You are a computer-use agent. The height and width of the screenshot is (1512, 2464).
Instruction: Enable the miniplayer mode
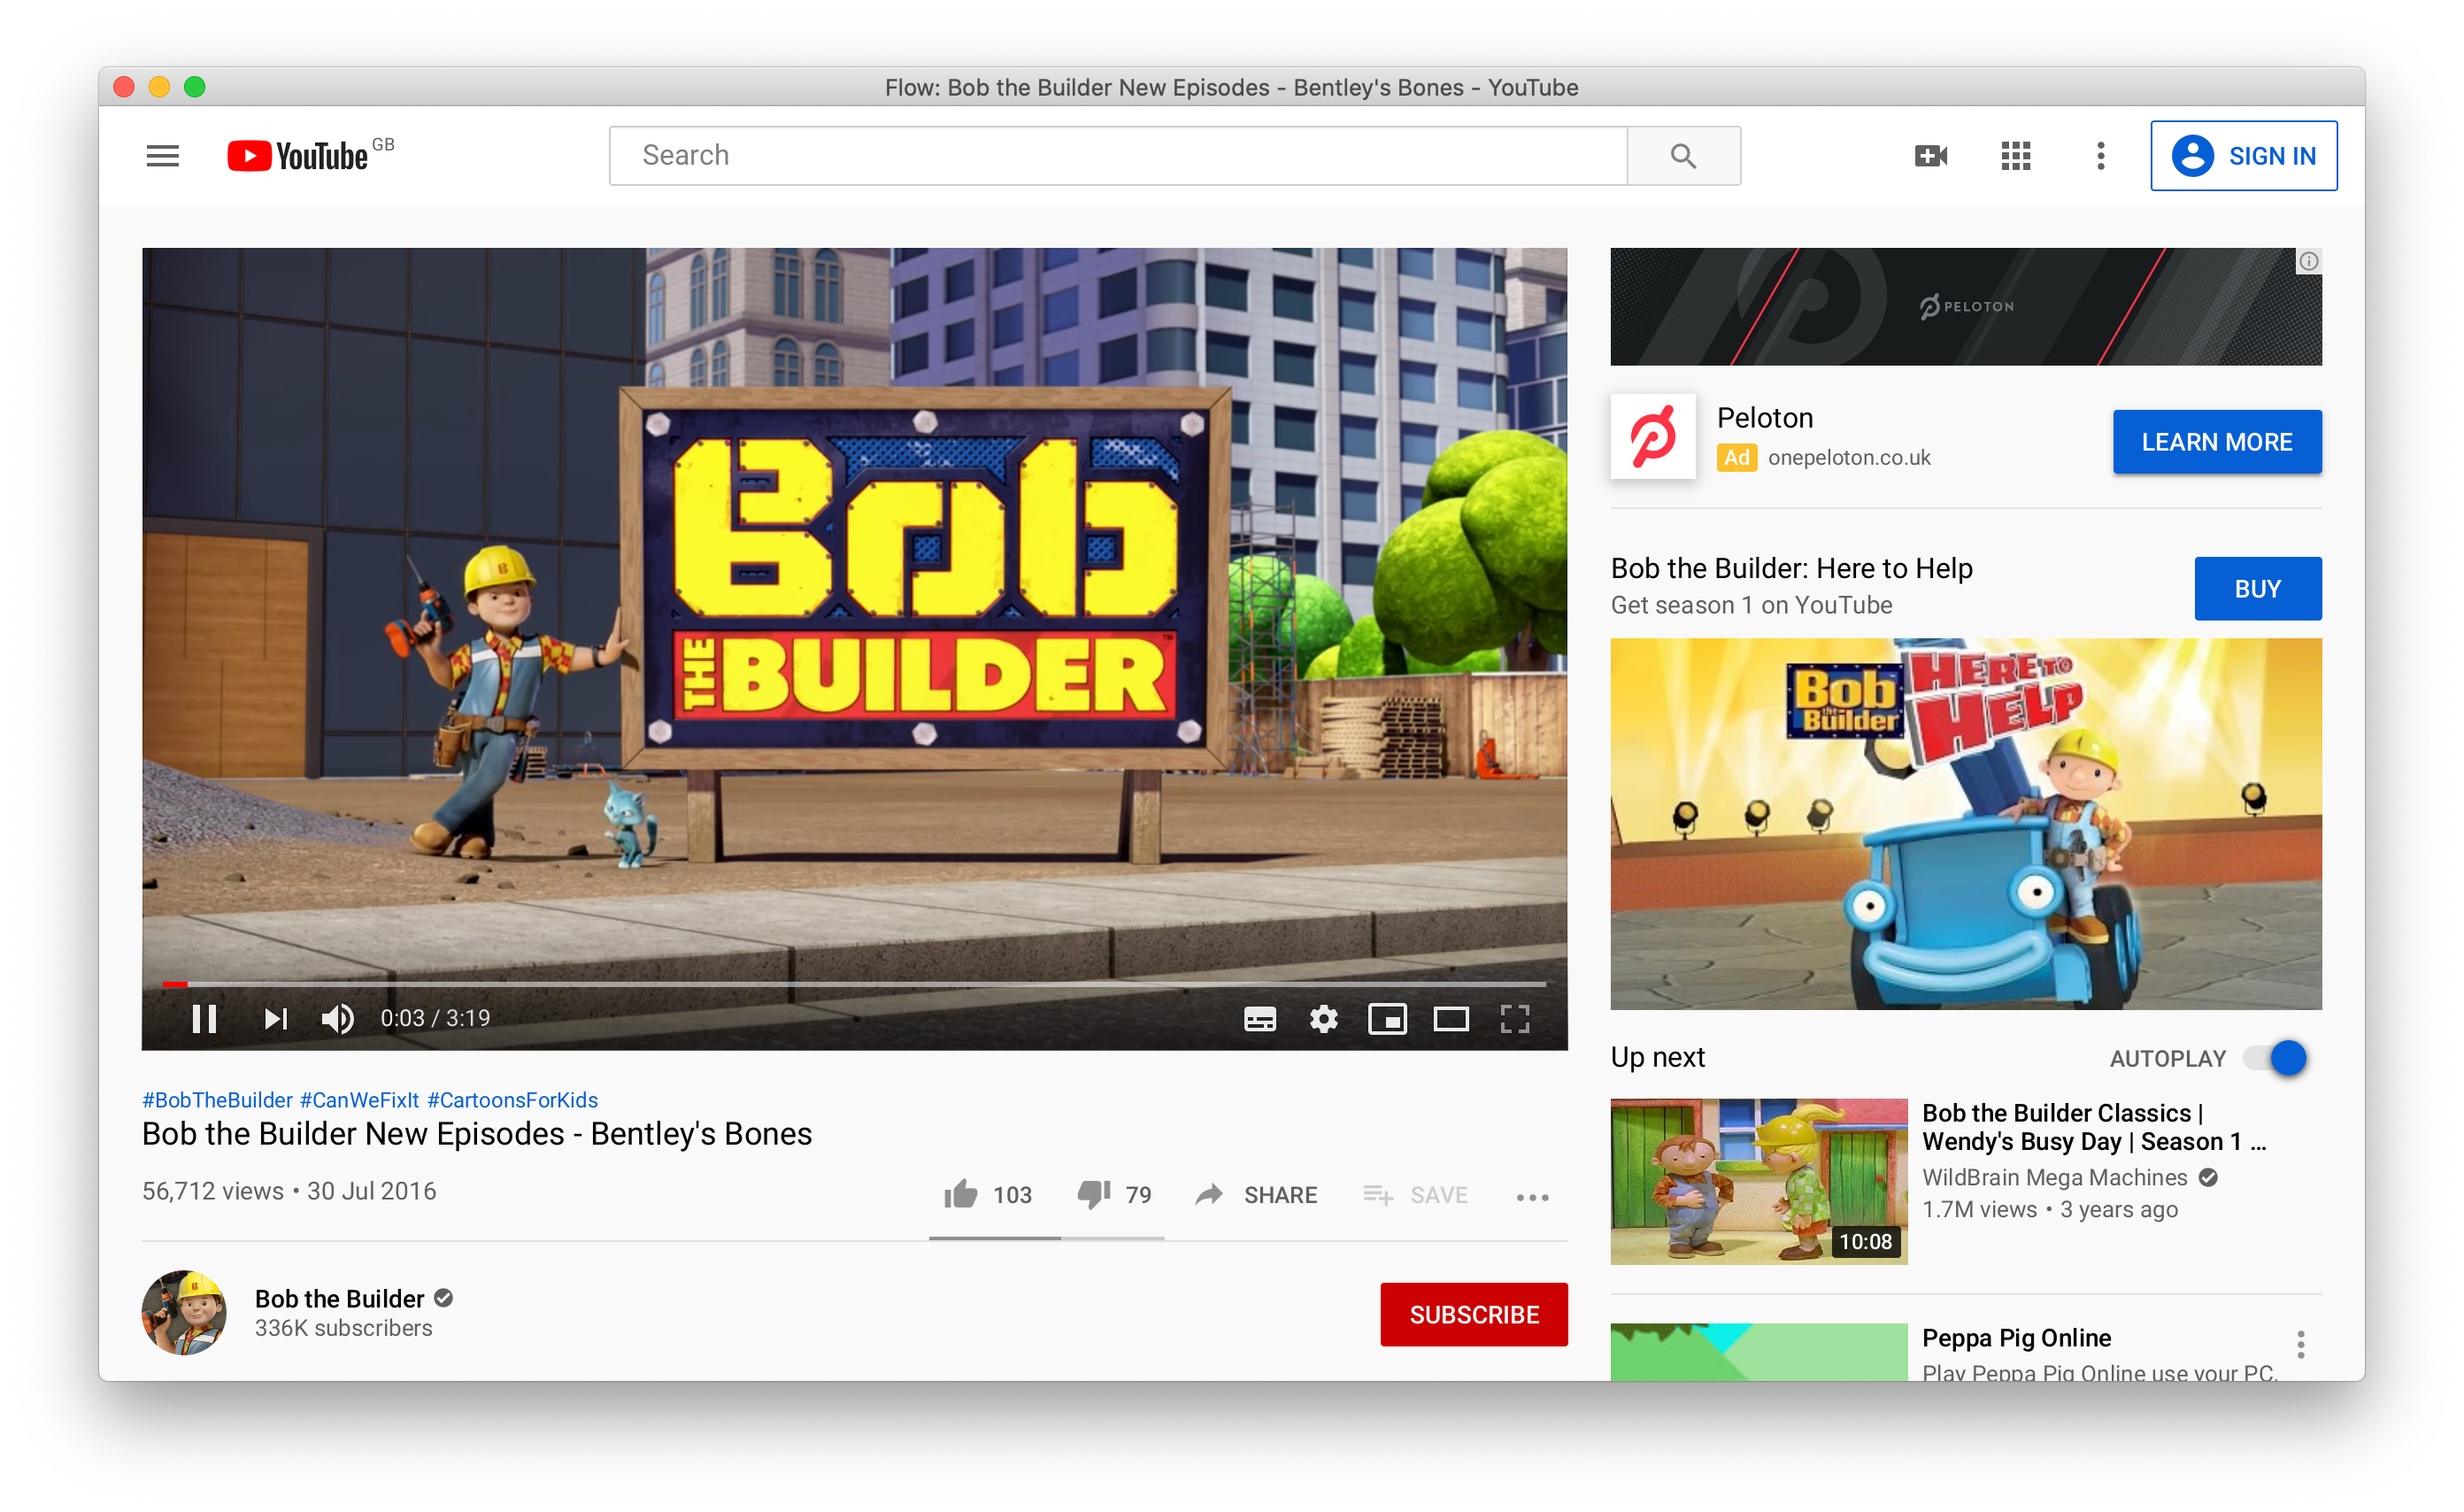click(x=1387, y=1019)
